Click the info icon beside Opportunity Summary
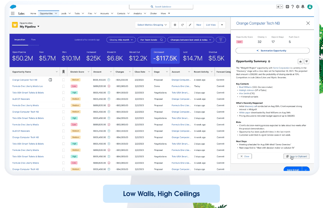Viewport: 323px width, 208px height. click(269, 61)
